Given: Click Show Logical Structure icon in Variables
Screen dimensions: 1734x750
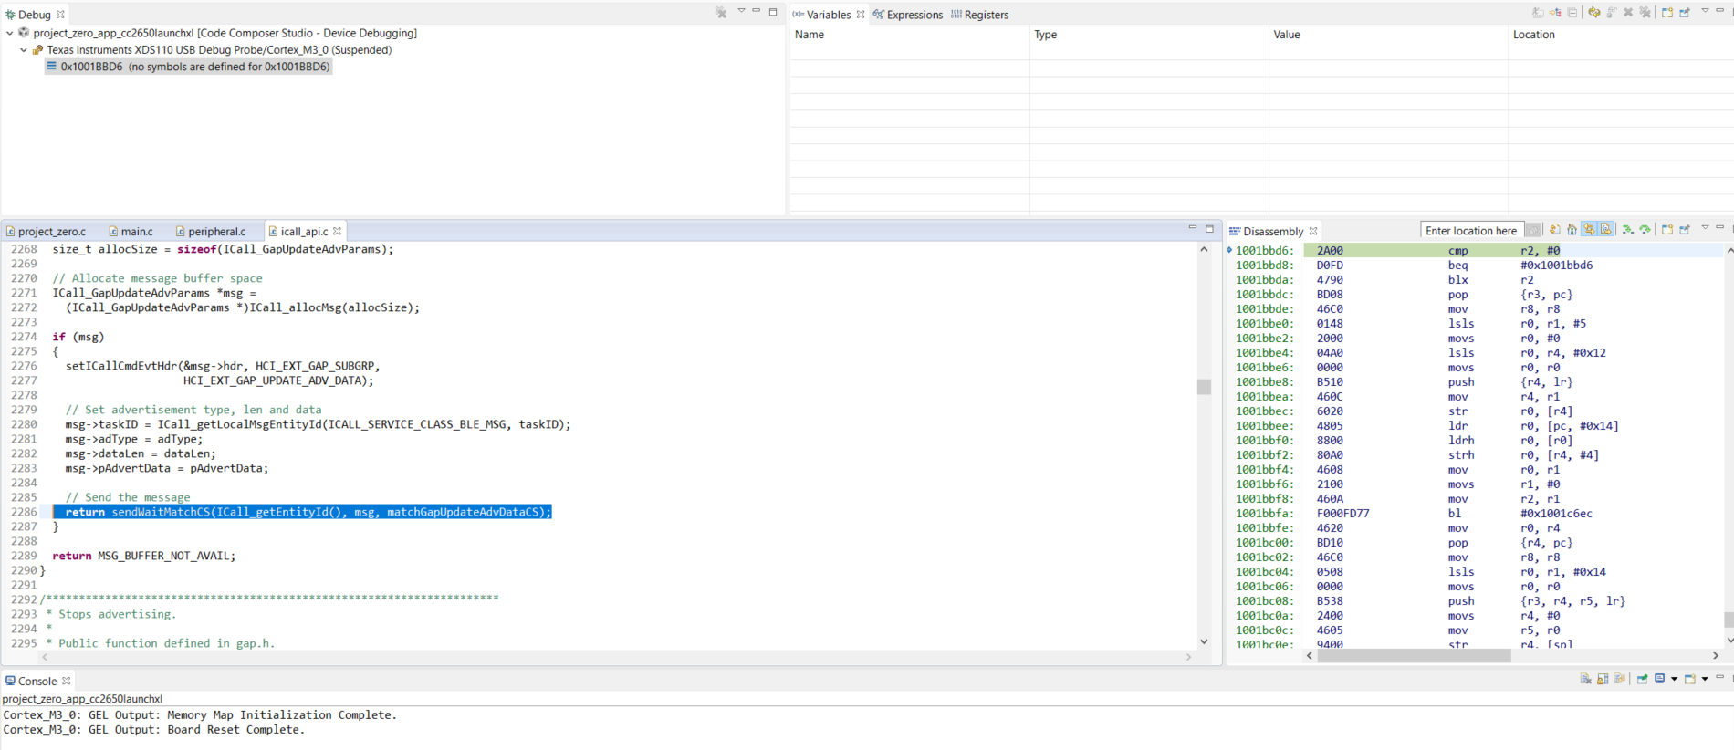Looking at the screenshot, I should click(1555, 13).
